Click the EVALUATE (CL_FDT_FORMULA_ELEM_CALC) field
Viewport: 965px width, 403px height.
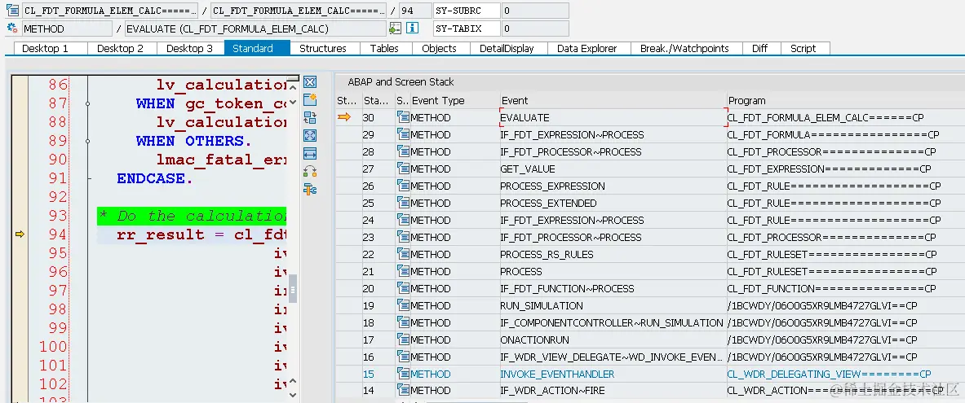(x=255, y=28)
